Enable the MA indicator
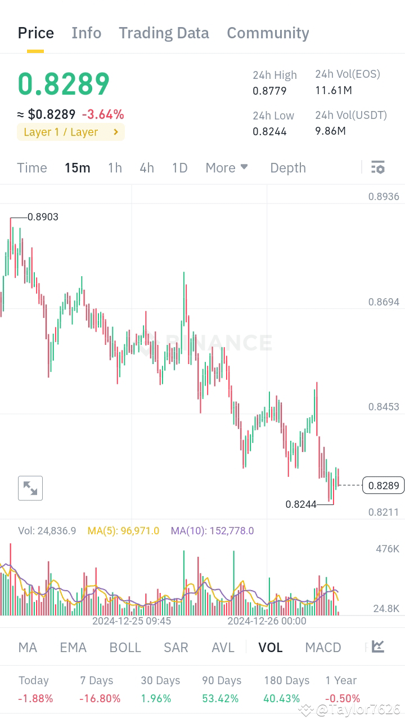The image size is (405, 722). coord(27,647)
